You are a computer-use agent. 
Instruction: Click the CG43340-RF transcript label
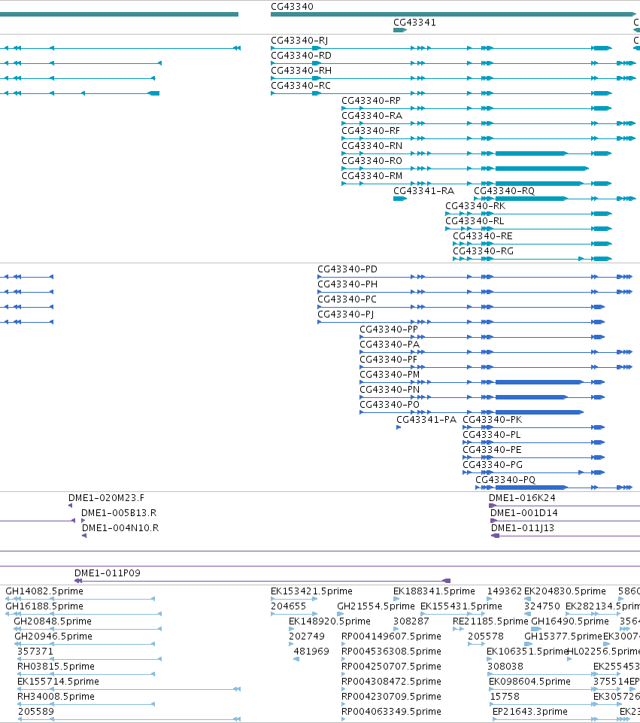click(x=371, y=130)
